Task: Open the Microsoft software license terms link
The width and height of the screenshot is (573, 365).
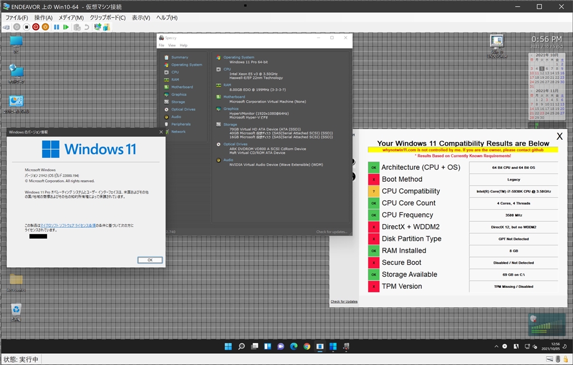Action: coord(68,226)
